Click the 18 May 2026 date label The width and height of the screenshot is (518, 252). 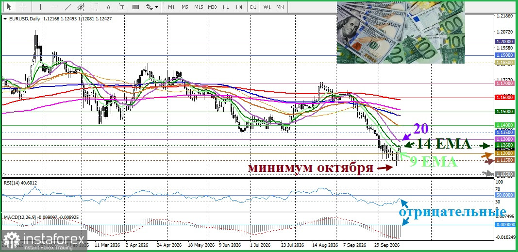click(201, 246)
